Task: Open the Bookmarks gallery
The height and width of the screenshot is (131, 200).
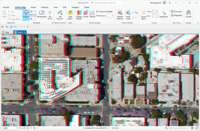Action: click(42, 14)
